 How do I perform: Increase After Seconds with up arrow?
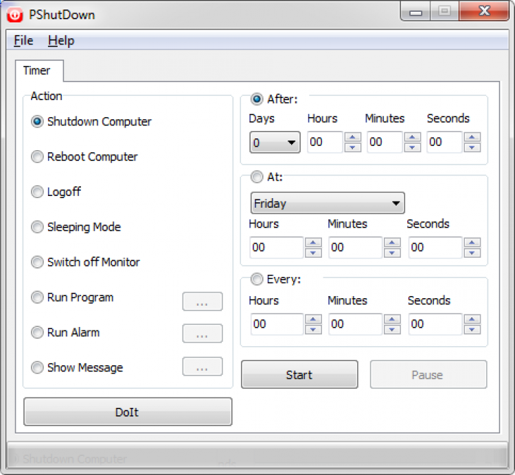click(472, 137)
